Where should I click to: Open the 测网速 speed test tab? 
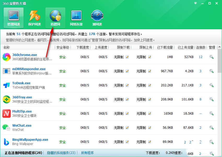click(x=97, y=18)
